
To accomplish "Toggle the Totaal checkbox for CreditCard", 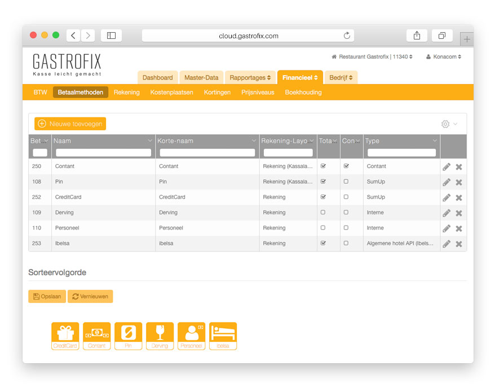I will click(323, 197).
